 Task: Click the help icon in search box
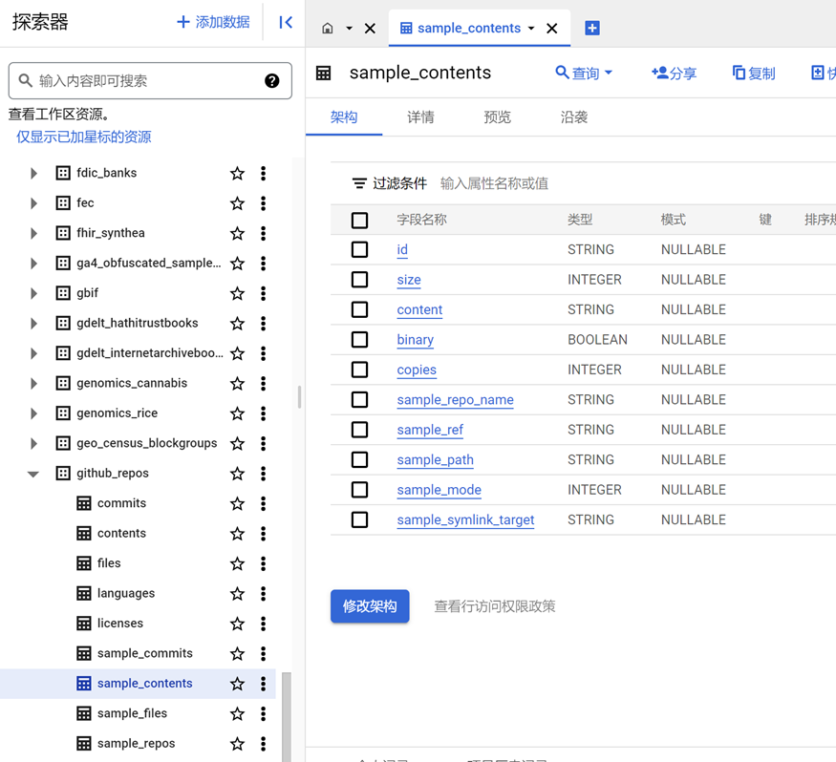[x=272, y=81]
